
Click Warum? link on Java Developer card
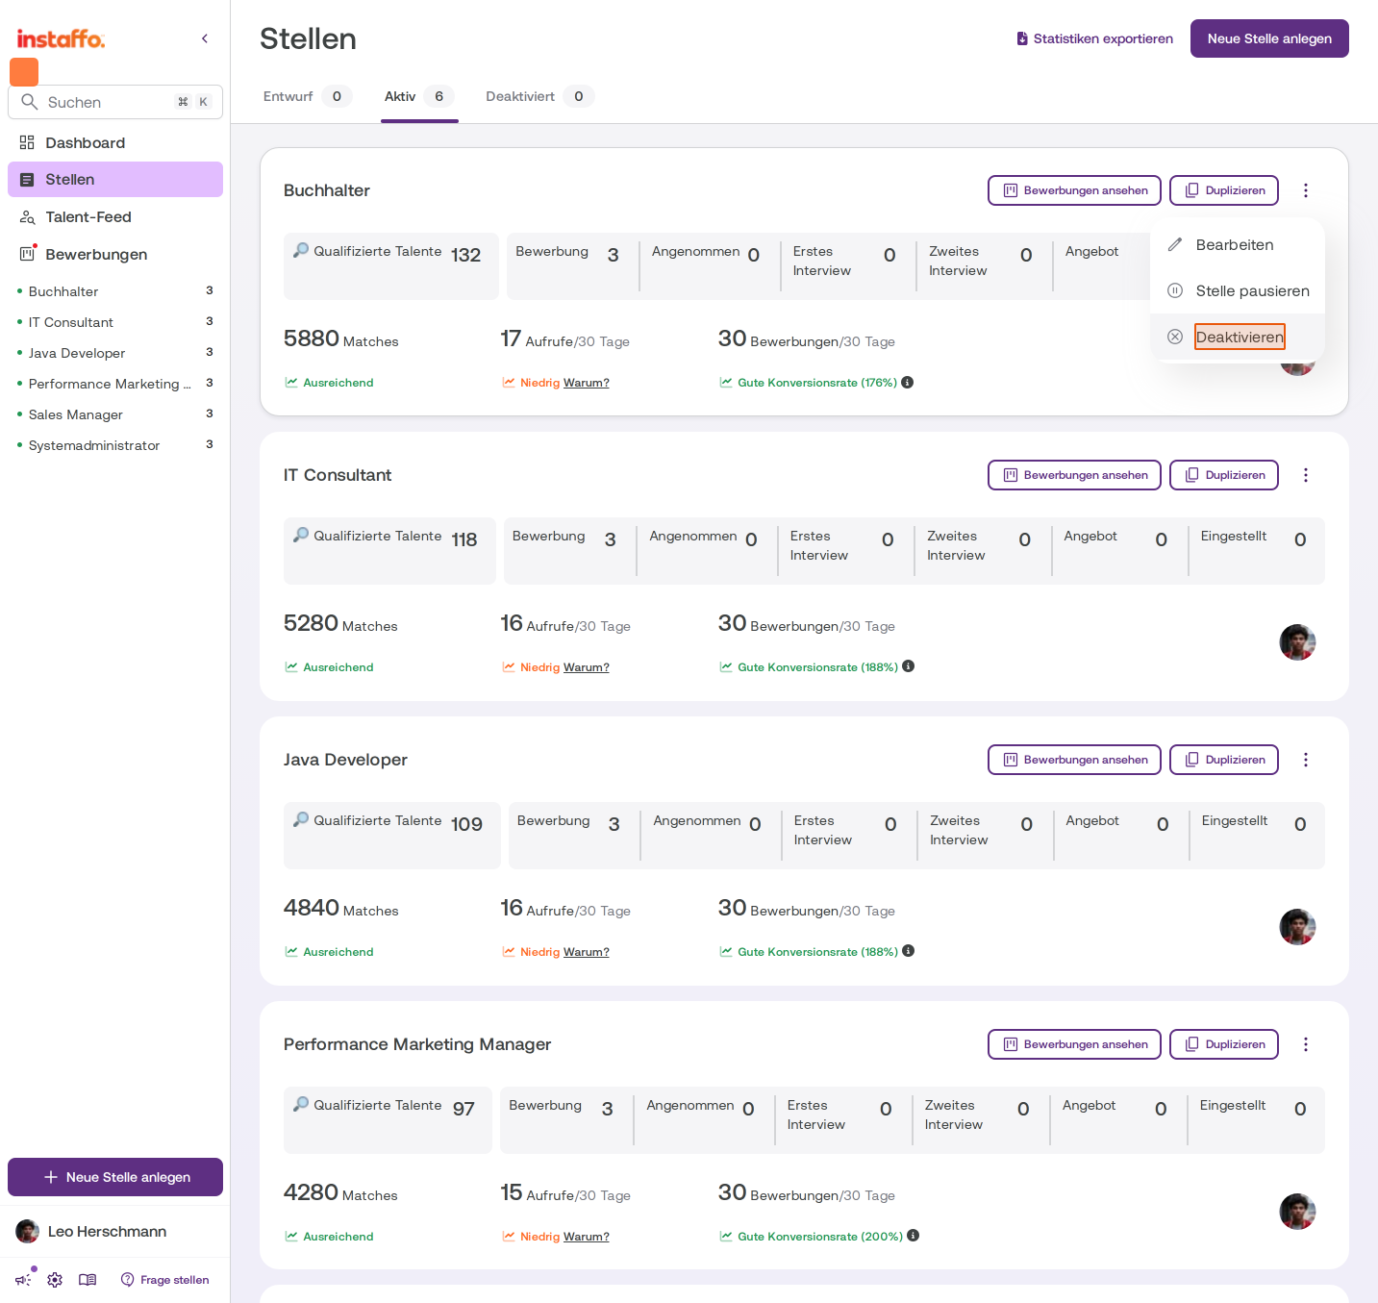[x=587, y=952]
